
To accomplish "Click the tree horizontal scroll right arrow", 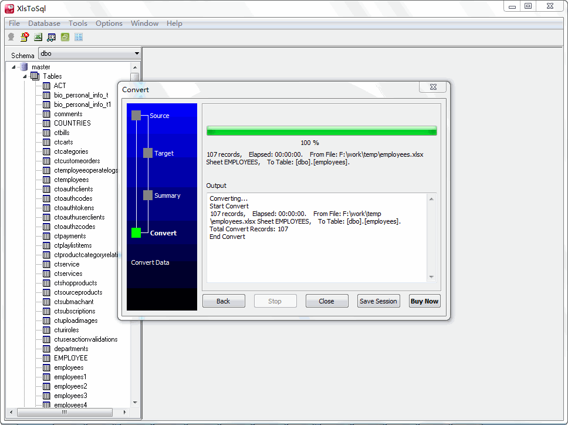I will 124,412.
